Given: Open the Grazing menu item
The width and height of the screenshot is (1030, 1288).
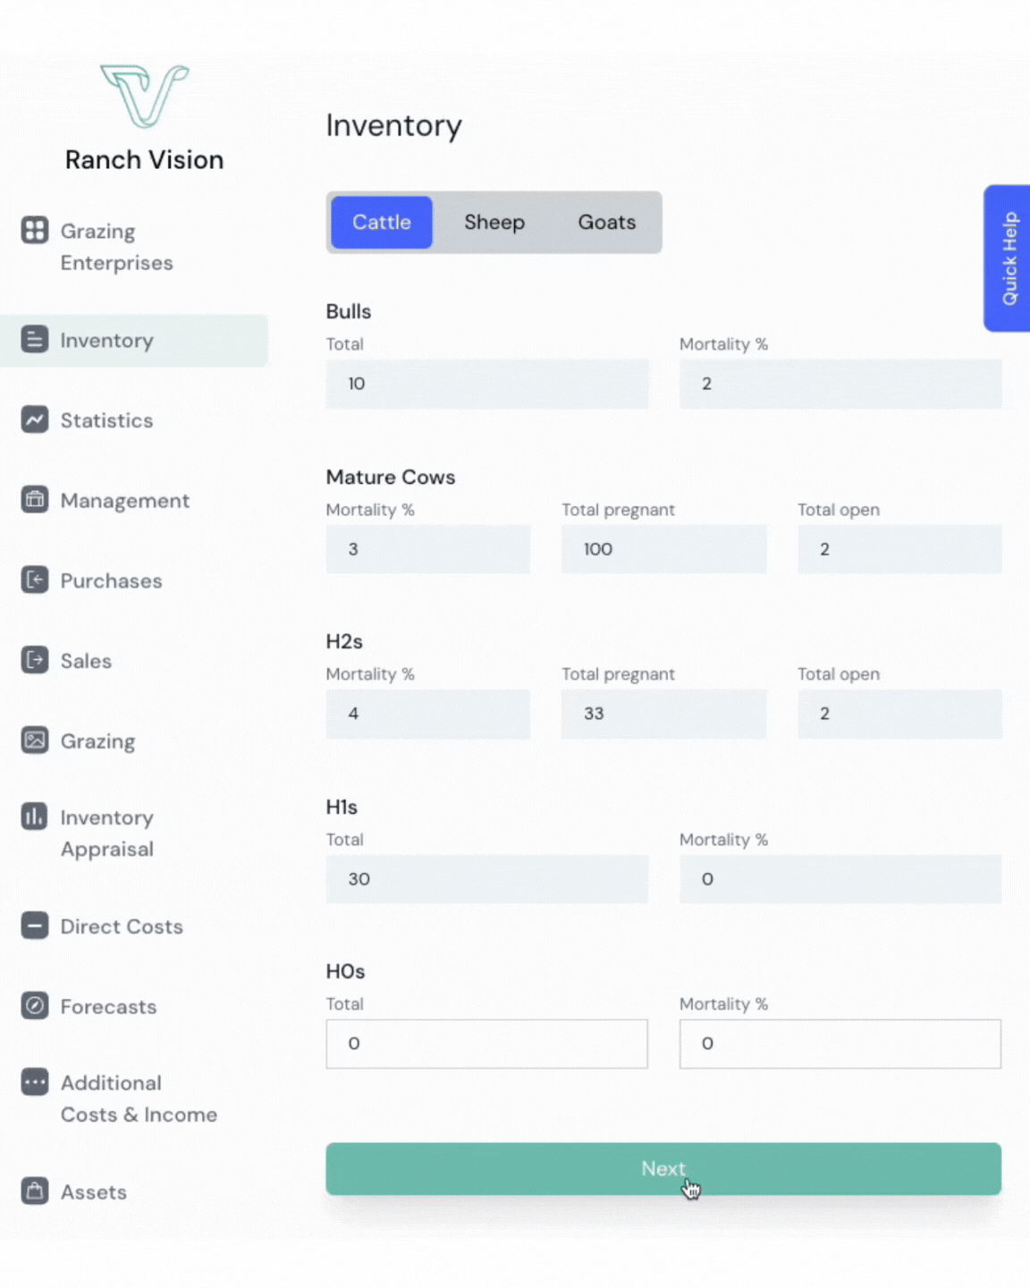Looking at the screenshot, I should point(97,741).
